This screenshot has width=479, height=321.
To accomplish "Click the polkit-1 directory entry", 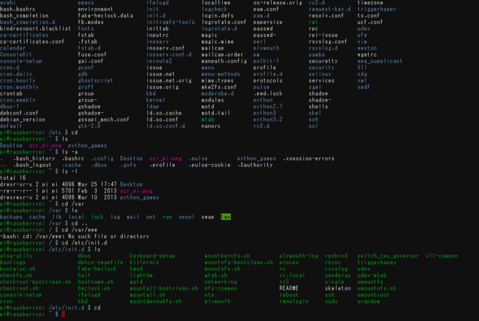I will pyautogui.click(x=266, y=61).
